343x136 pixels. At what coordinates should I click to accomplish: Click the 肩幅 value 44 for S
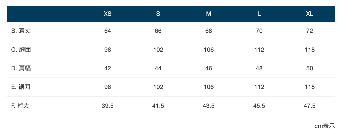tap(158, 68)
